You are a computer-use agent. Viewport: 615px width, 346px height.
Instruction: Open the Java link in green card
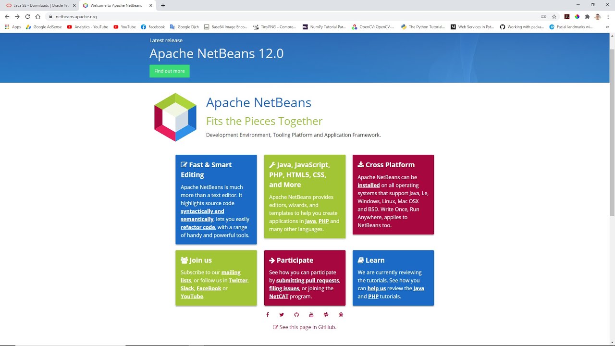310,221
